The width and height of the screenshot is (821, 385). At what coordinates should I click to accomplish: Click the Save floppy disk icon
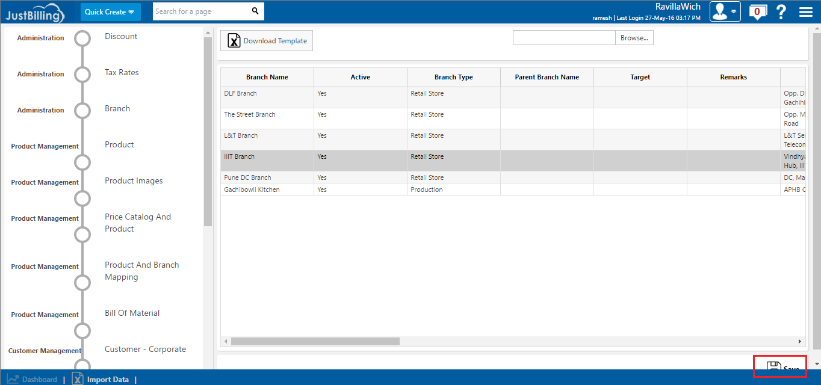pos(773,368)
